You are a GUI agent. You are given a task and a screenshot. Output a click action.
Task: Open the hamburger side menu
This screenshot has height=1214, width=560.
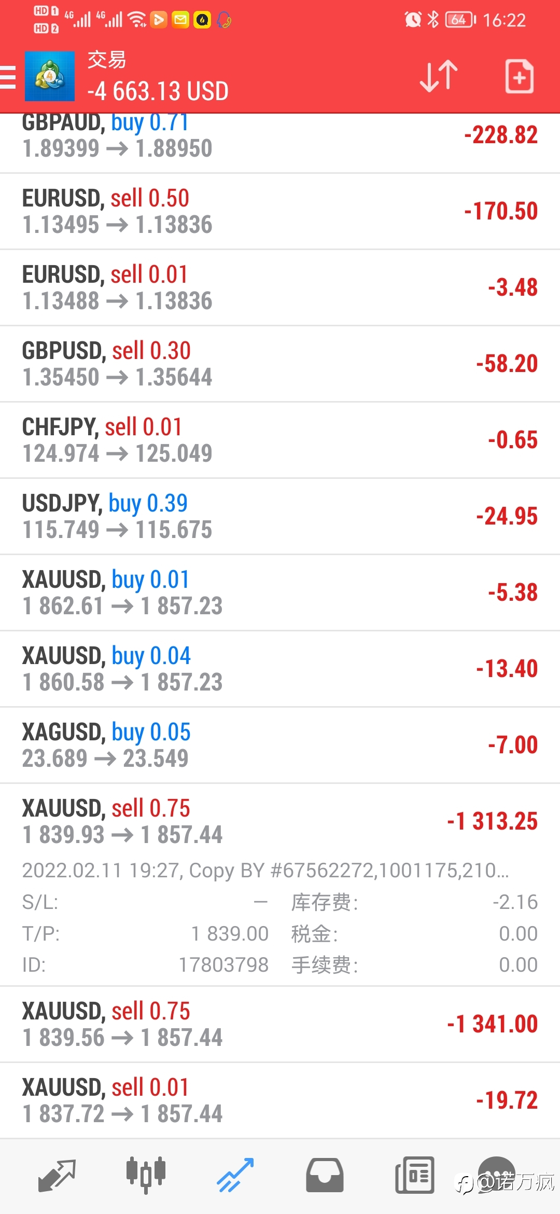click(7, 77)
